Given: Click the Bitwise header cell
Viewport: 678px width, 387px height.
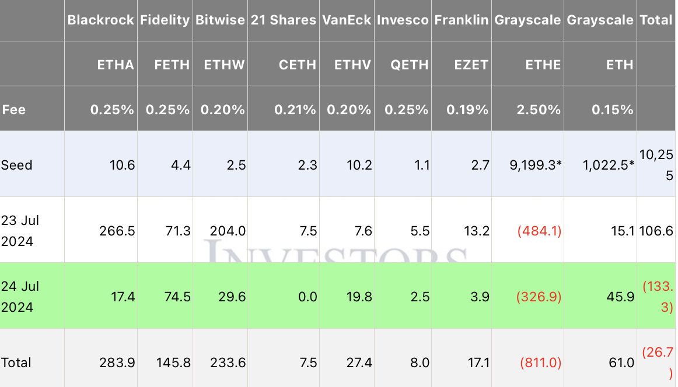Looking at the screenshot, I should 221,20.
